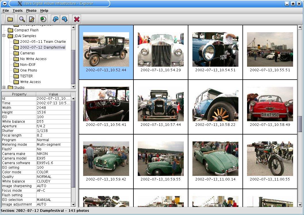Select photo 2002-07-13_10.57.44 blue car front
Screen dimensions: 304x215
pyautogui.click(x=161, y=107)
